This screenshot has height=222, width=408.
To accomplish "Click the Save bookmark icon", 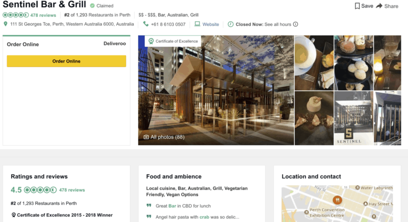I will click(x=358, y=6).
